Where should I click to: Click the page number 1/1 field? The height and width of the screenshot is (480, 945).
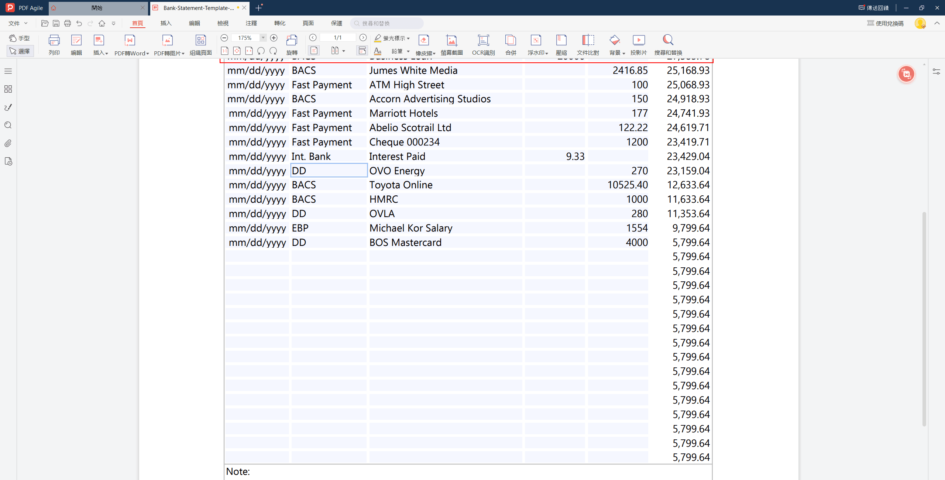tap(338, 37)
